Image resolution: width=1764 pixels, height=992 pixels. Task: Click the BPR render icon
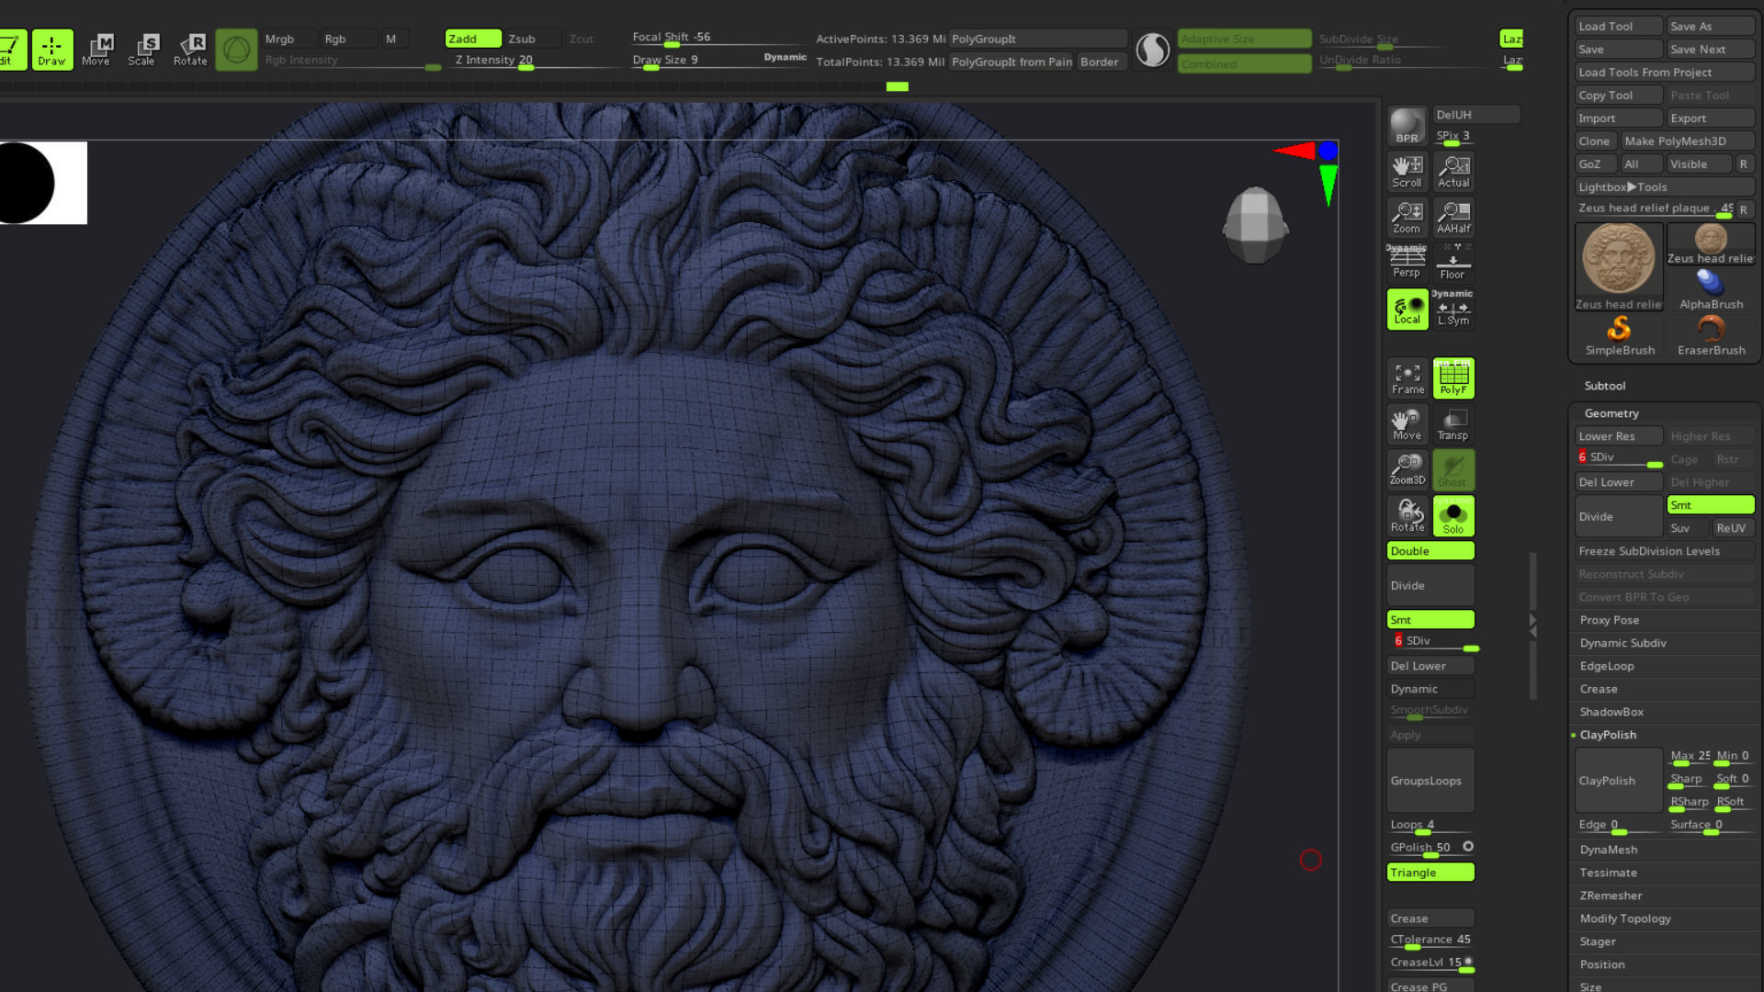click(1407, 126)
